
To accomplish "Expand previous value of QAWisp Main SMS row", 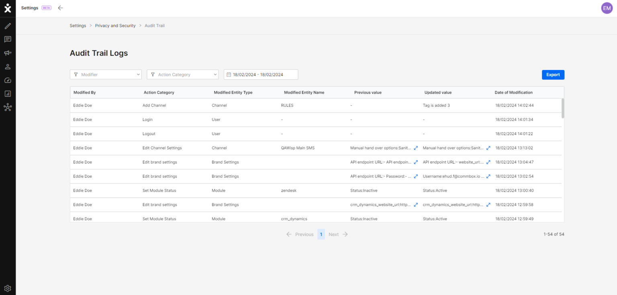I will (415, 148).
